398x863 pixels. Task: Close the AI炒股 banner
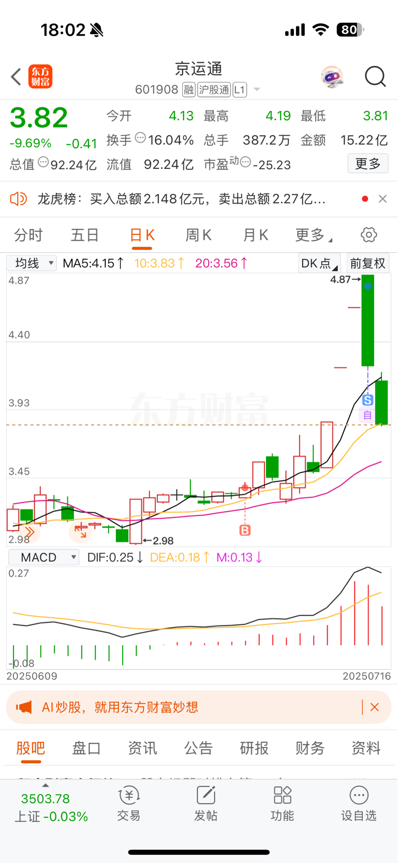[375, 707]
